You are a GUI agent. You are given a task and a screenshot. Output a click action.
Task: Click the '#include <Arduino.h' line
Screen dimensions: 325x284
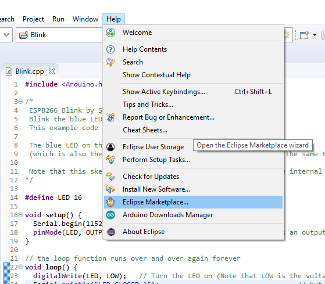tap(63, 84)
